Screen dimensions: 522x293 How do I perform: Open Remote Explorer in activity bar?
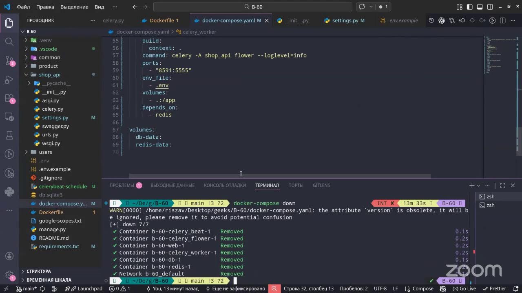click(x=9, y=117)
